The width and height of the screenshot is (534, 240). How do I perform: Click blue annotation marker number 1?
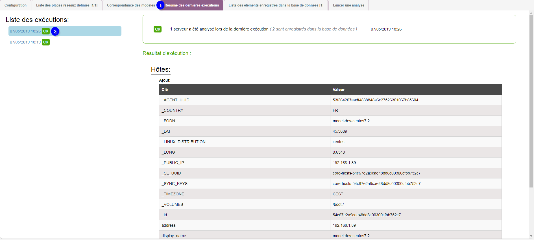click(160, 5)
